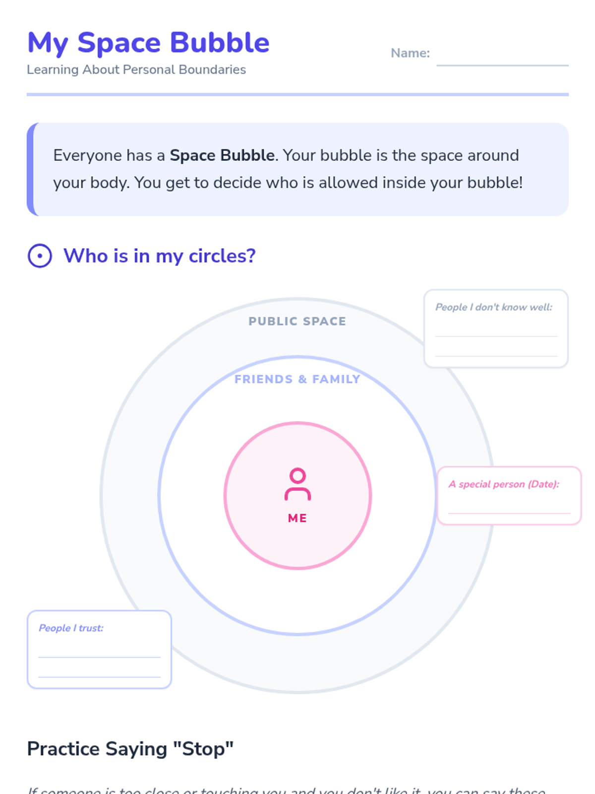Click the ME label in the pink circle
Image resolution: width=595 pixels, height=794 pixels.
(297, 518)
